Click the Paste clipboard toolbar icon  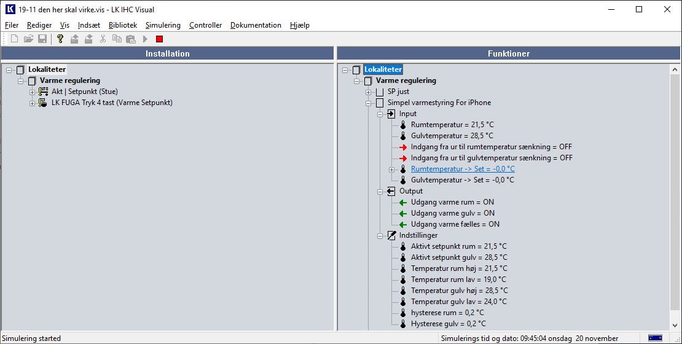[130, 39]
